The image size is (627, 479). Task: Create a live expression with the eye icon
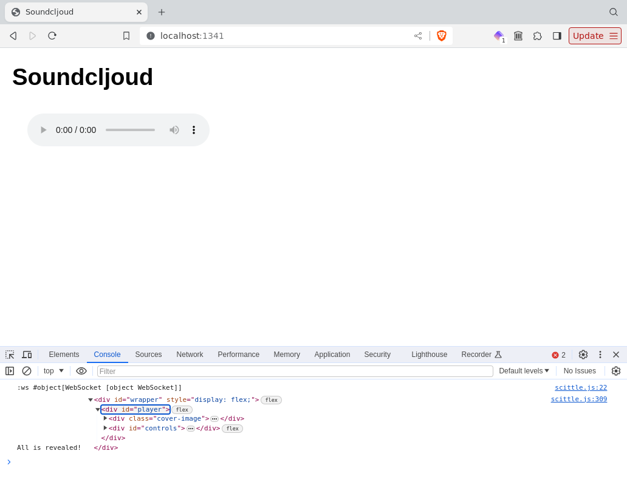pos(81,371)
